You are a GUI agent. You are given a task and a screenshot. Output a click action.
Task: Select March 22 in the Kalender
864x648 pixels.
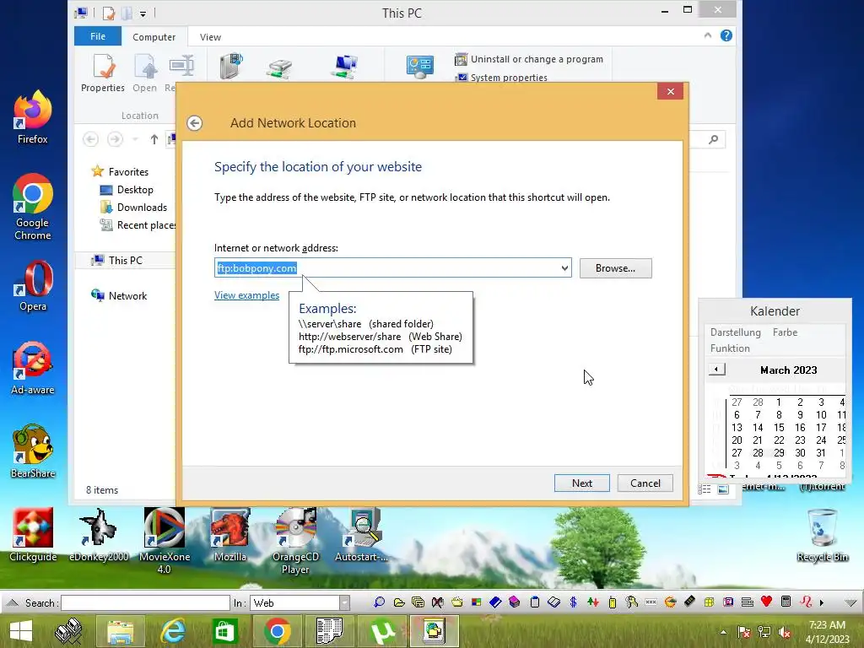[x=779, y=440]
